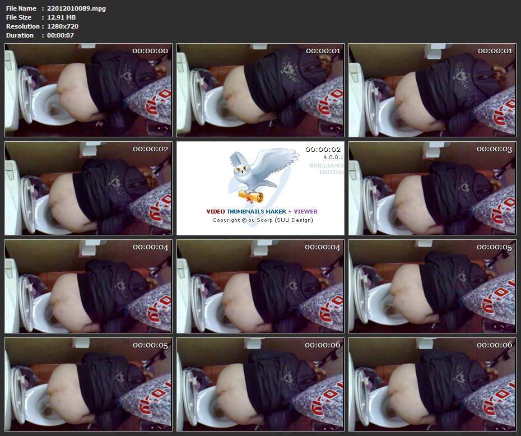
Task: Select the second thumbnail stamped 00:00:01
Action: 432,90
